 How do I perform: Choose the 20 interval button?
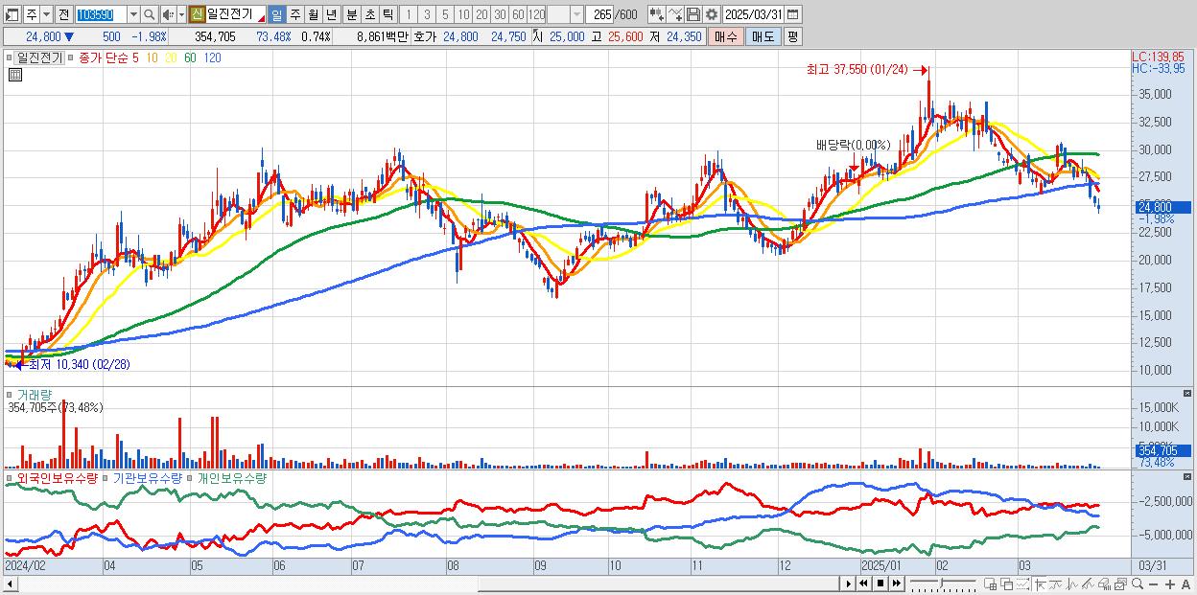(x=481, y=14)
